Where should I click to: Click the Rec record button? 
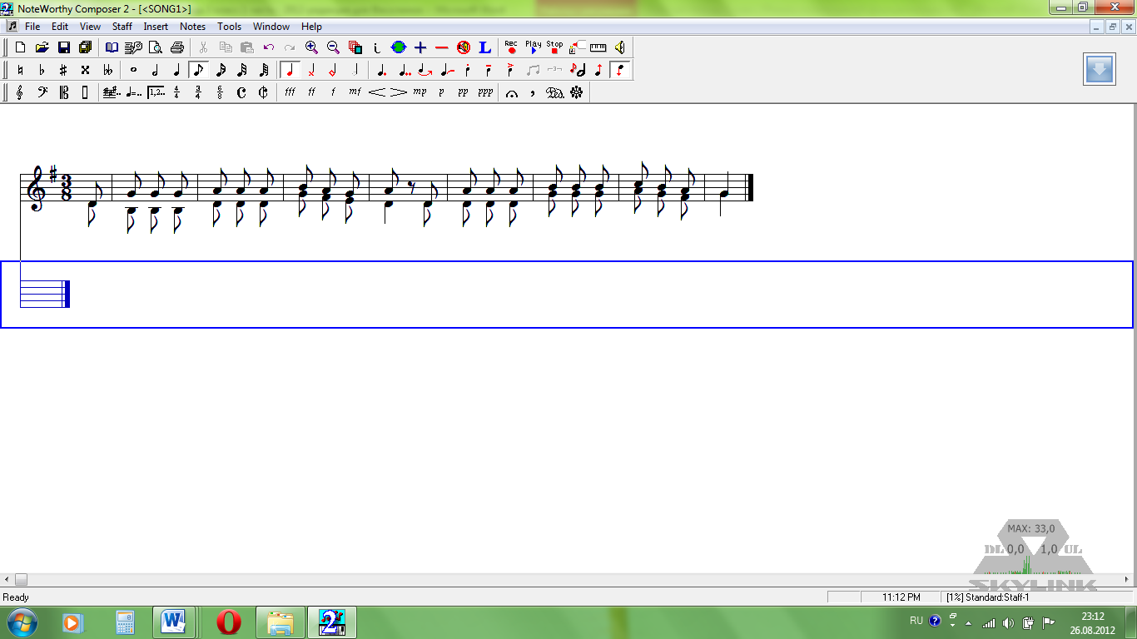pyautogui.click(x=511, y=47)
